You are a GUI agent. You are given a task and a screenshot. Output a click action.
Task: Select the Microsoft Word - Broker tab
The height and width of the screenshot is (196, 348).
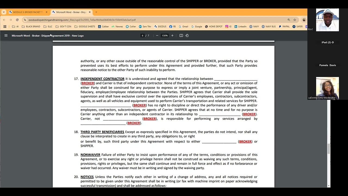tap(71, 12)
